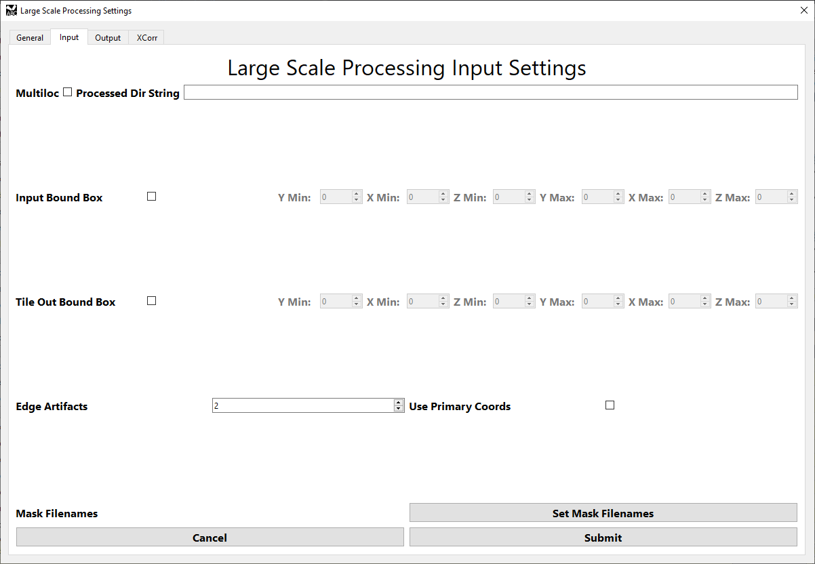Increase the Edge Artifacts value with up arrow
The width and height of the screenshot is (815, 564).
click(399, 403)
